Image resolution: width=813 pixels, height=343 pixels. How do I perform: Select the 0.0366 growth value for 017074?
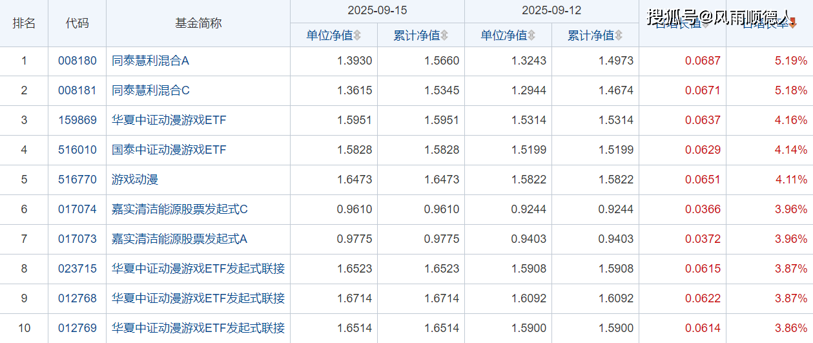[x=703, y=210]
